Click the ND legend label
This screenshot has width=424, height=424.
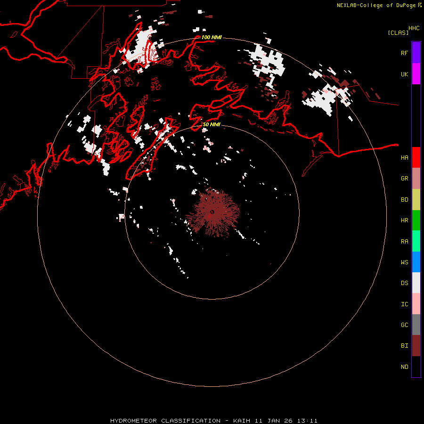404,367
